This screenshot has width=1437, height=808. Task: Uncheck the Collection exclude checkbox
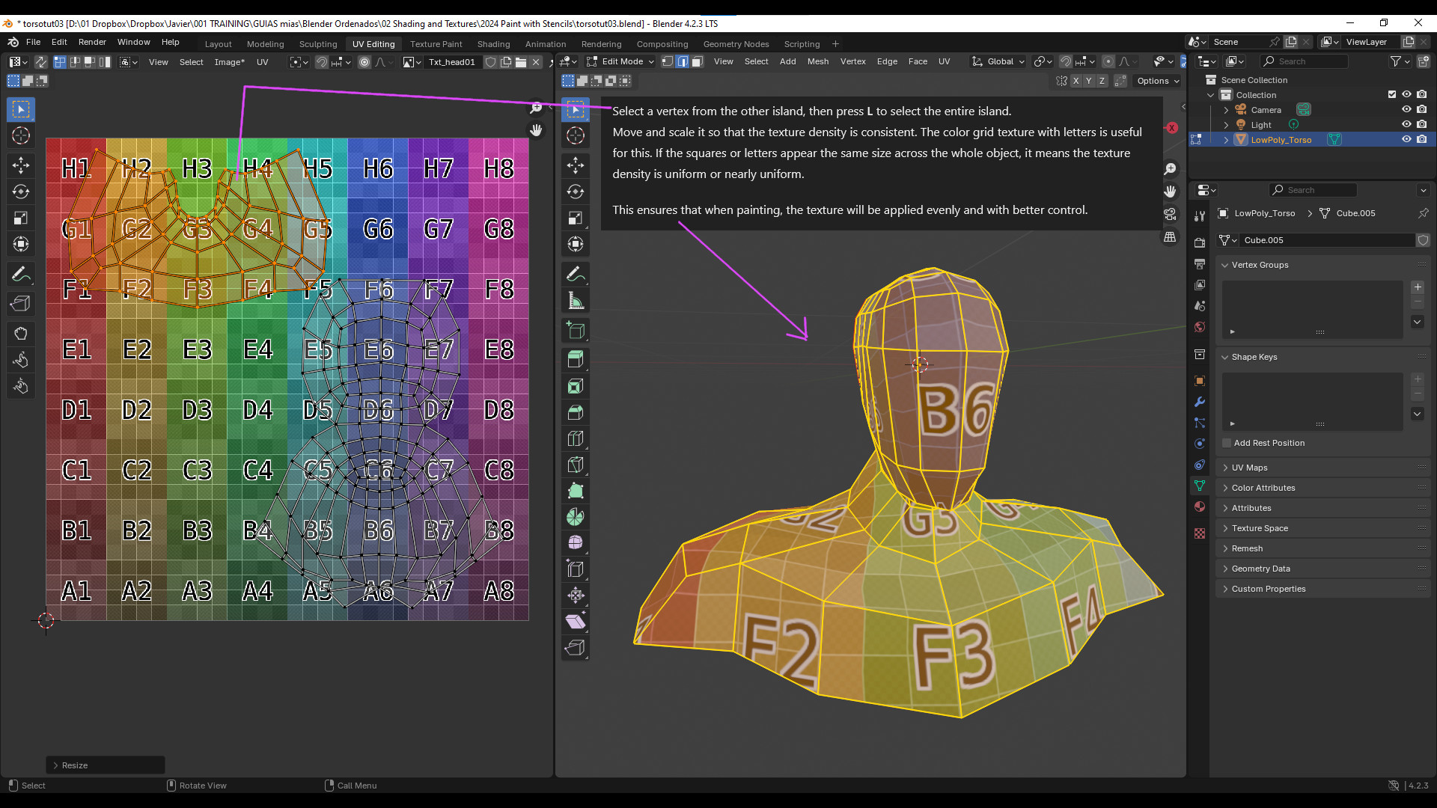(x=1392, y=94)
